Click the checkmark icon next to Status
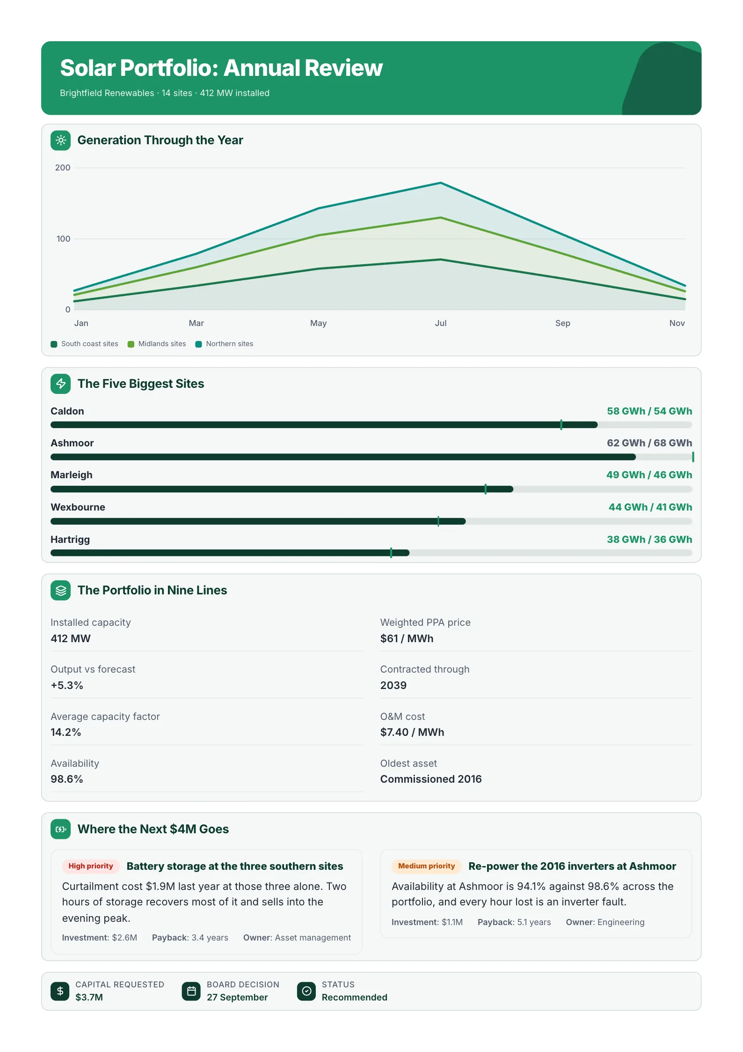Screen dimensions: 743x1052 pos(306,991)
